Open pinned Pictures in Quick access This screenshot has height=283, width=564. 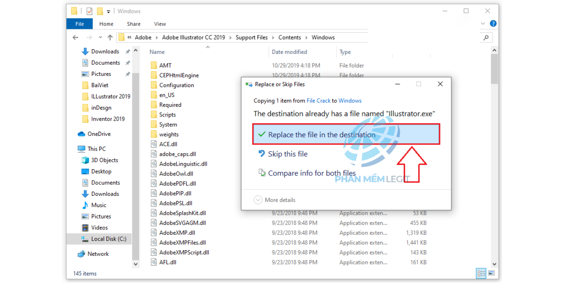(x=101, y=74)
